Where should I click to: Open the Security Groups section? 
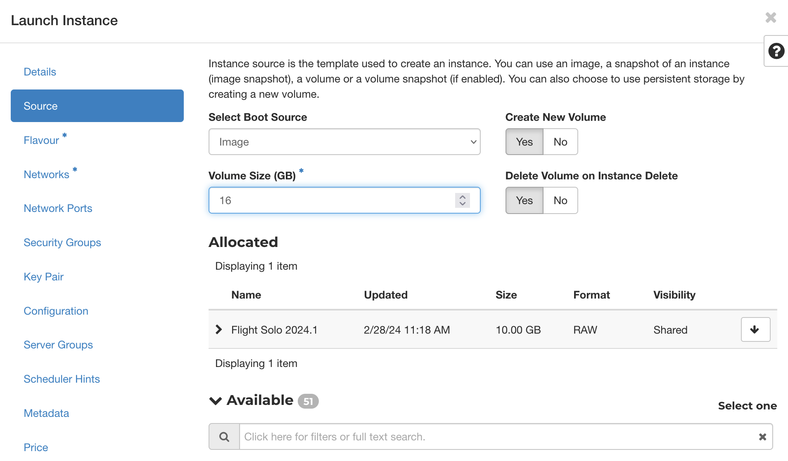pos(62,242)
